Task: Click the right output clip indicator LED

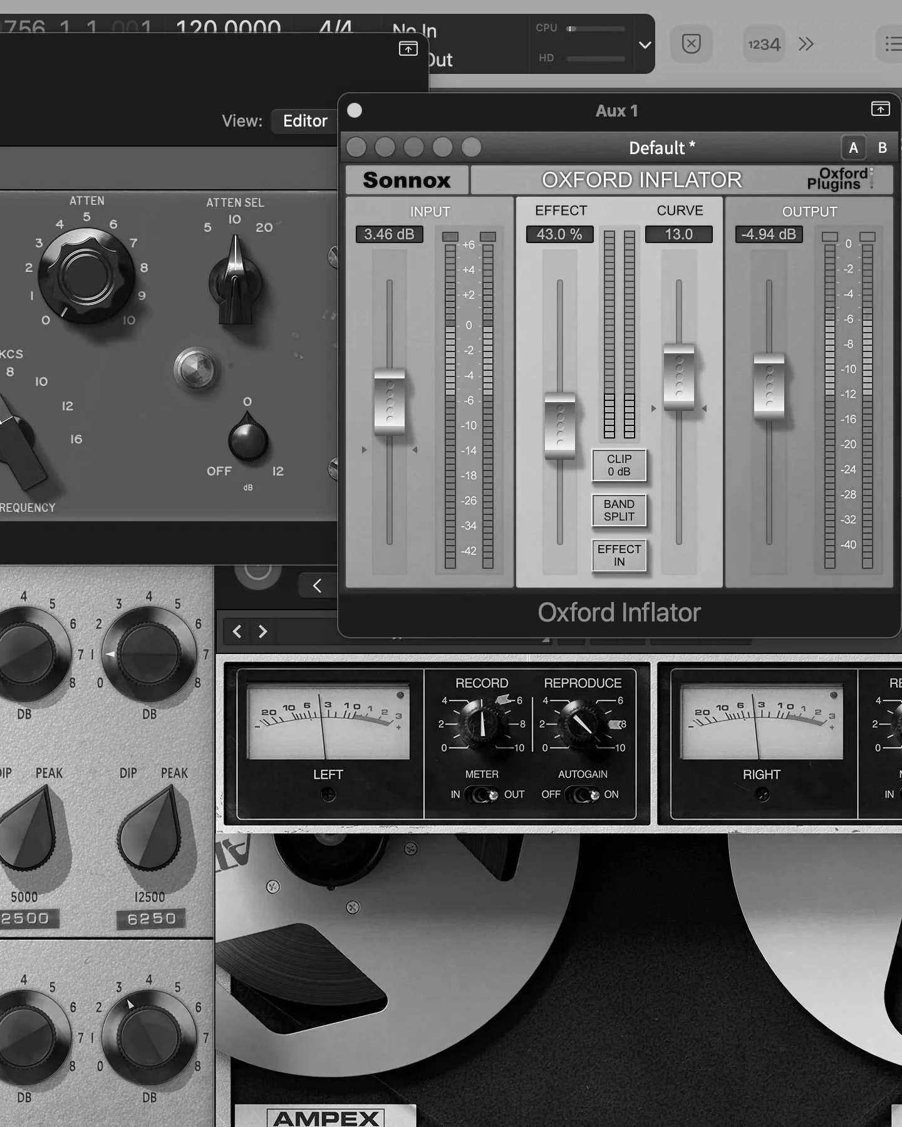Action: tap(867, 236)
